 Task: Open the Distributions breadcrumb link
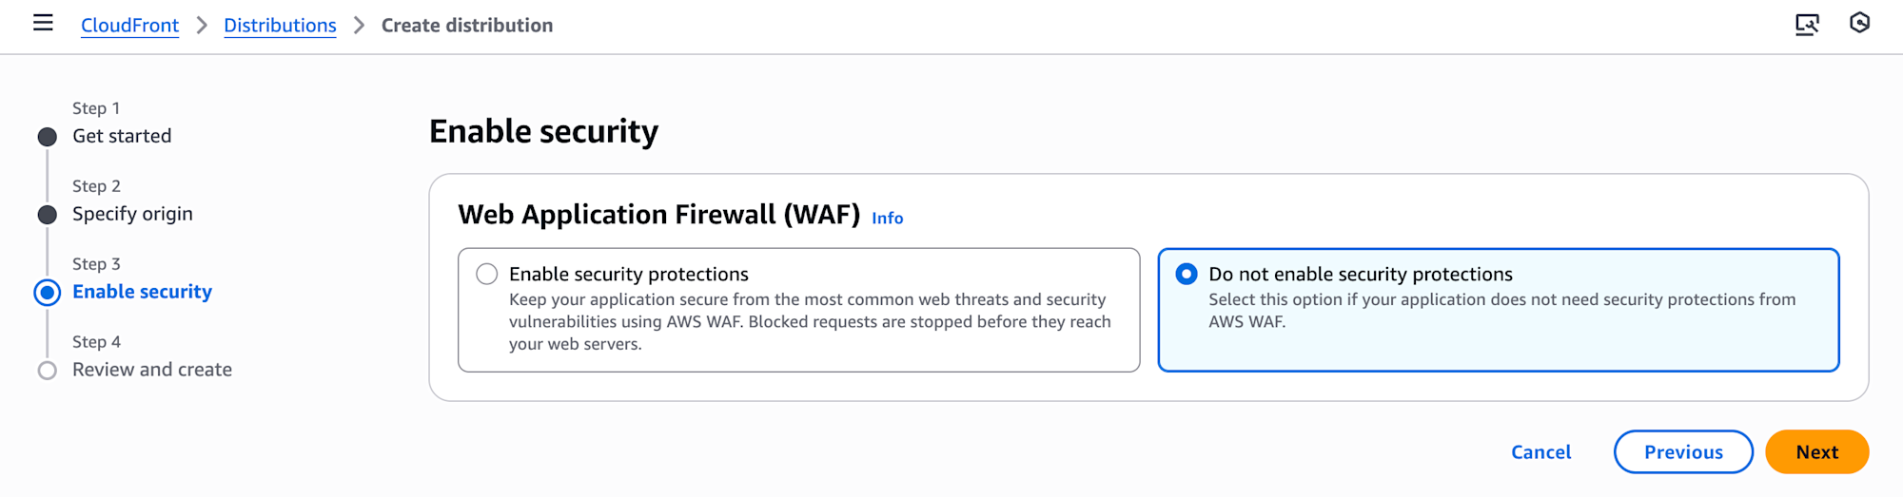pyautogui.click(x=280, y=26)
